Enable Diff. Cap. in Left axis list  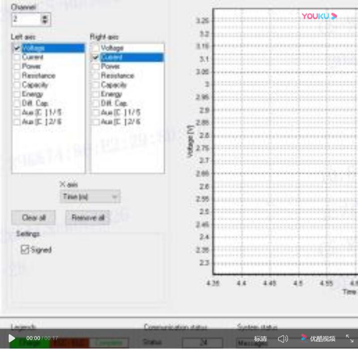pos(17,103)
